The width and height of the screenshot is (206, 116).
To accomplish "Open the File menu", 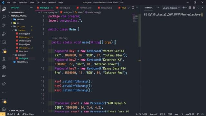I will [8, 2].
